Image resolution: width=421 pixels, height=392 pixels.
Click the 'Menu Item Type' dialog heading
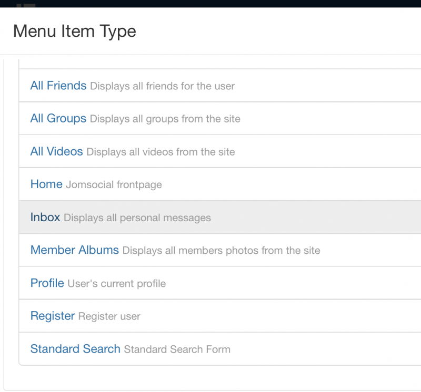pyautogui.click(x=75, y=32)
